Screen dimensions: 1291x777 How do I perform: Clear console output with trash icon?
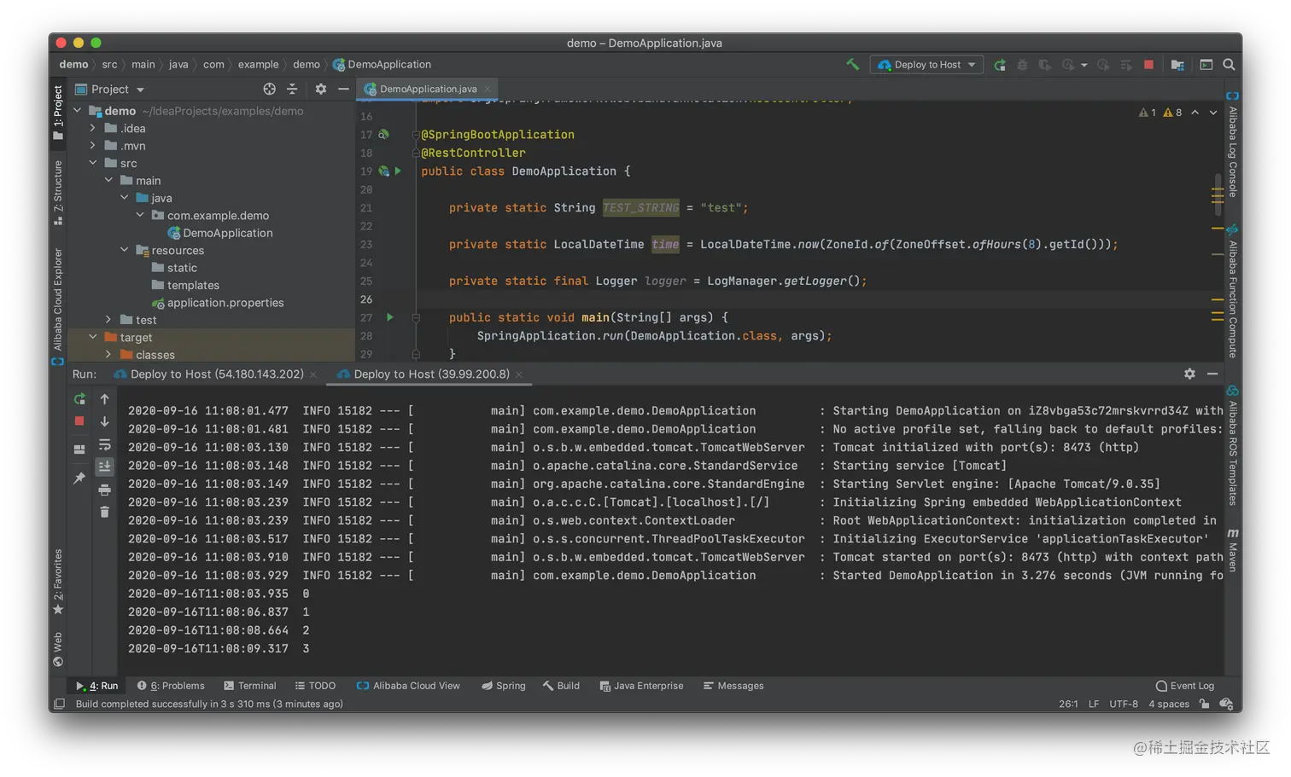pos(104,513)
